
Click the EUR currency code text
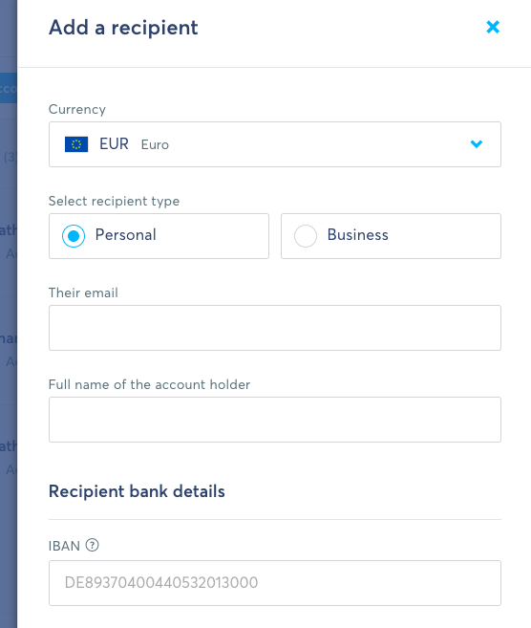[114, 143]
